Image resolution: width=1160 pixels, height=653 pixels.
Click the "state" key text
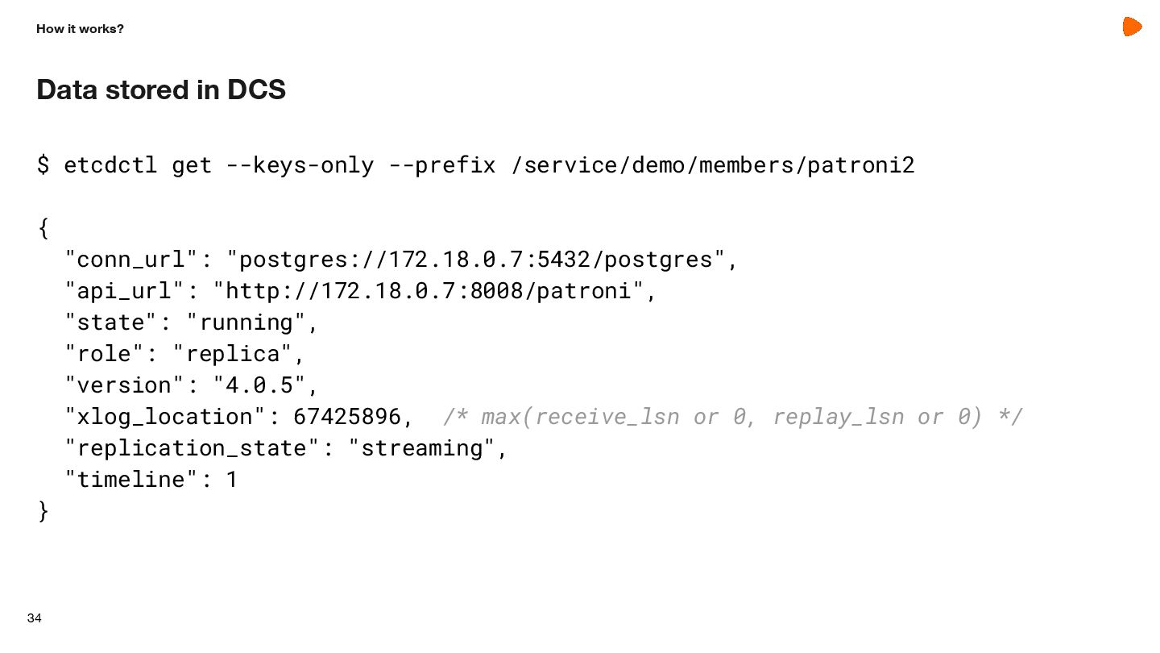click(x=110, y=322)
